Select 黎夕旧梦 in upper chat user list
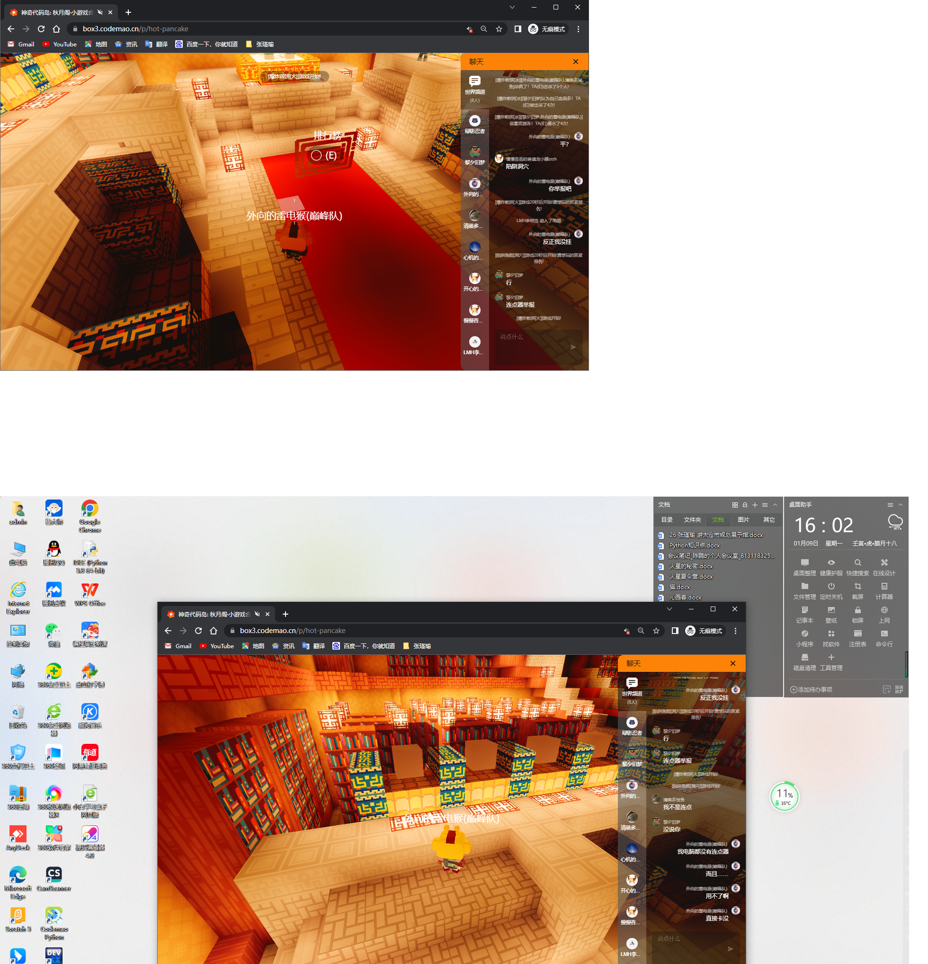Screen dimensions: 928x964 coord(474,155)
